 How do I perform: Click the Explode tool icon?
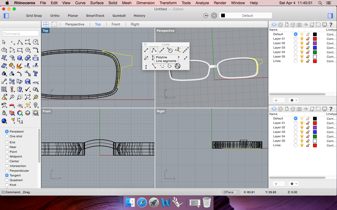click(x=20, y=66)
